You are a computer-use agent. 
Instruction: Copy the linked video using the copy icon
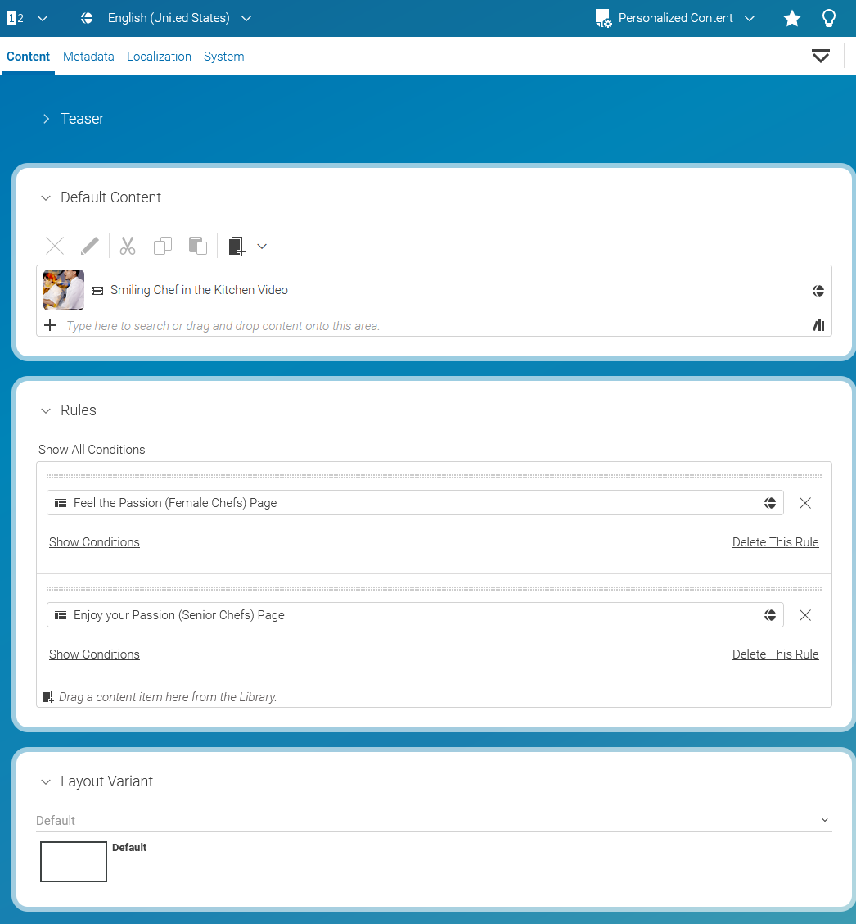[x=163, y=246]
